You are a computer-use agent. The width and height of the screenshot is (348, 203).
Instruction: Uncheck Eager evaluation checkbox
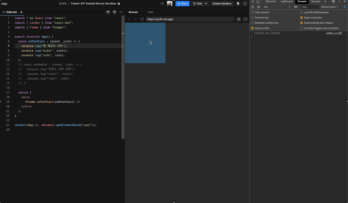[x=301, y=18]
